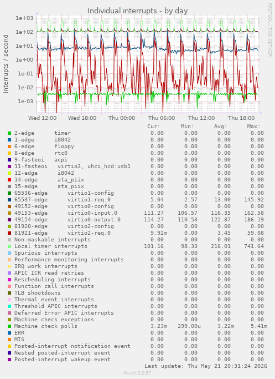The image size is (275, 379).
Task: Click the virtio0-input.0 legend label
Action: pos(92,213)
